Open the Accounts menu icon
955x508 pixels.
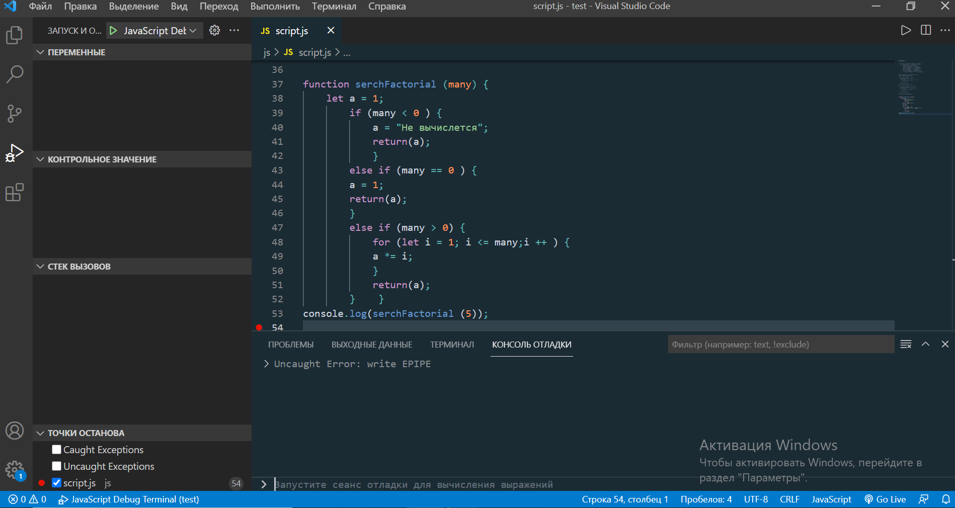pos(15,431)
